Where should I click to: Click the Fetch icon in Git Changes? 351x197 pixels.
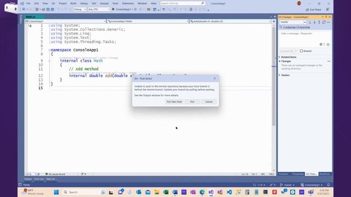click(310, 22)
